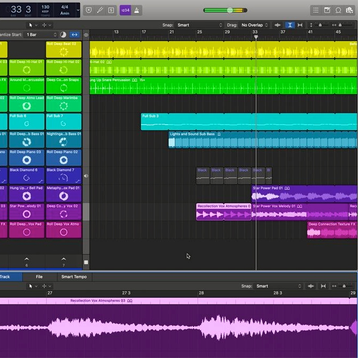Trigger the Roll Deep Atmo Lead cell
This screenshot has width=358, height=358.
(27, 103)
